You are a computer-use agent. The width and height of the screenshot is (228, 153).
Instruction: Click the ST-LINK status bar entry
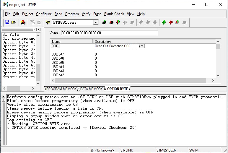(x=137, y=150)
